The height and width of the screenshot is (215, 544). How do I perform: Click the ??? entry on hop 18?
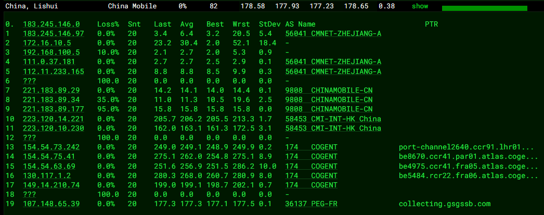[29, 195]
